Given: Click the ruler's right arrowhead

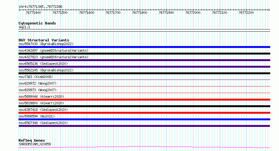Looking at the screenshot, I should point(269,10).
